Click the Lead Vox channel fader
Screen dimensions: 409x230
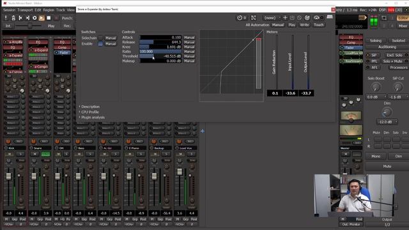180,172
